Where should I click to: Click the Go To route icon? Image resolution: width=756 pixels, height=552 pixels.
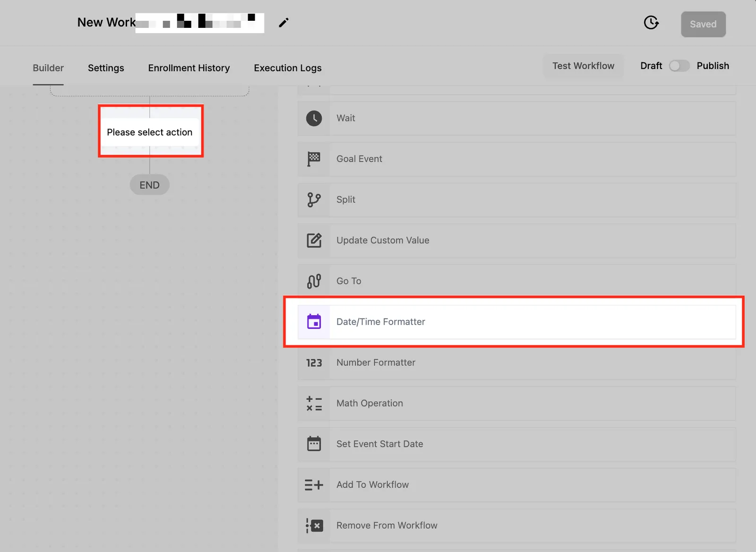click(x=314, y=281)
